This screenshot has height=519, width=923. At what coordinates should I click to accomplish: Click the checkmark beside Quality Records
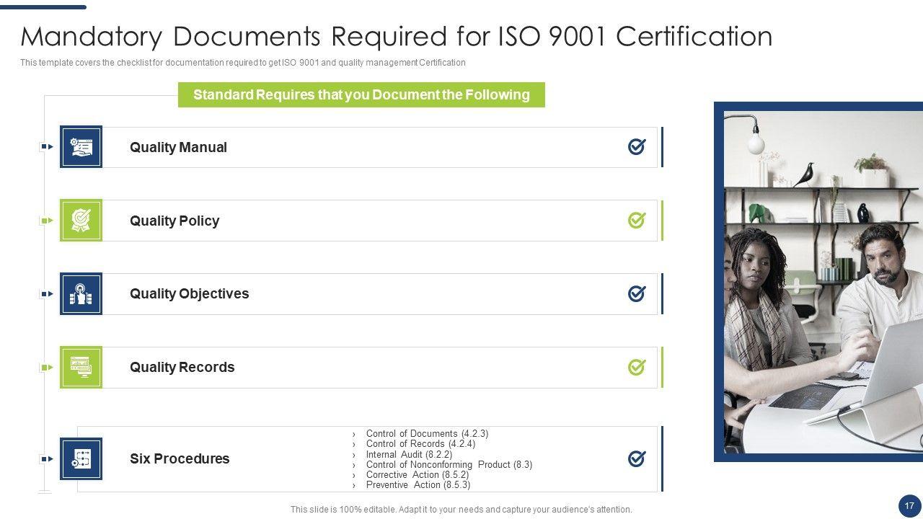click(637, 367)
